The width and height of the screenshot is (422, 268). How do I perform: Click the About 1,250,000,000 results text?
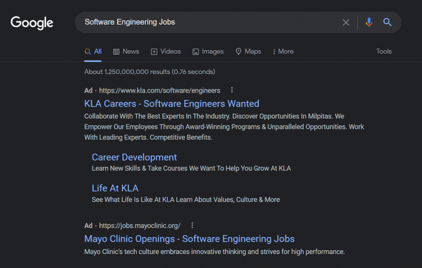150,72
